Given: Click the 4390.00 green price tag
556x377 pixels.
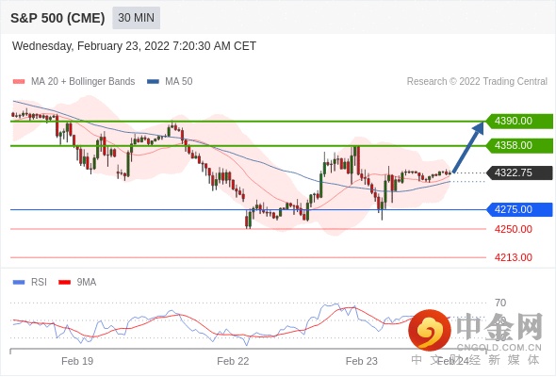Looking at the screenshot, I should point(519,121).
